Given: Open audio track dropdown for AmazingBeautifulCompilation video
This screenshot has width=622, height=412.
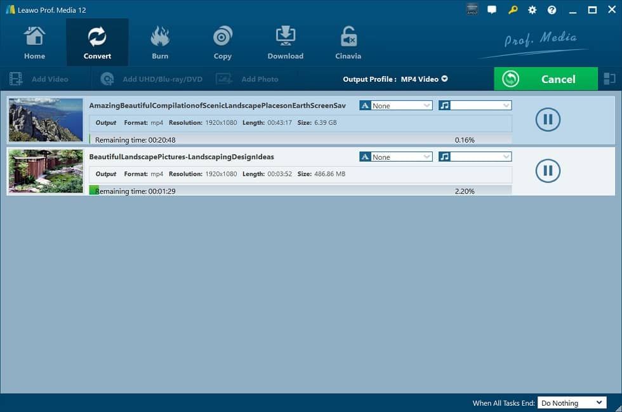Looking at the screenshot, I should 481,105.
